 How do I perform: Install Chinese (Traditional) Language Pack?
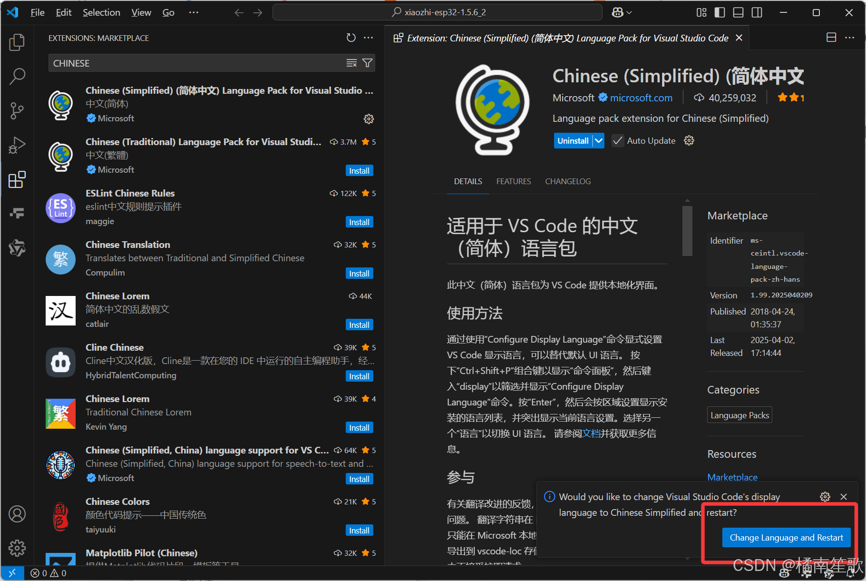click(x=359, y=171)
